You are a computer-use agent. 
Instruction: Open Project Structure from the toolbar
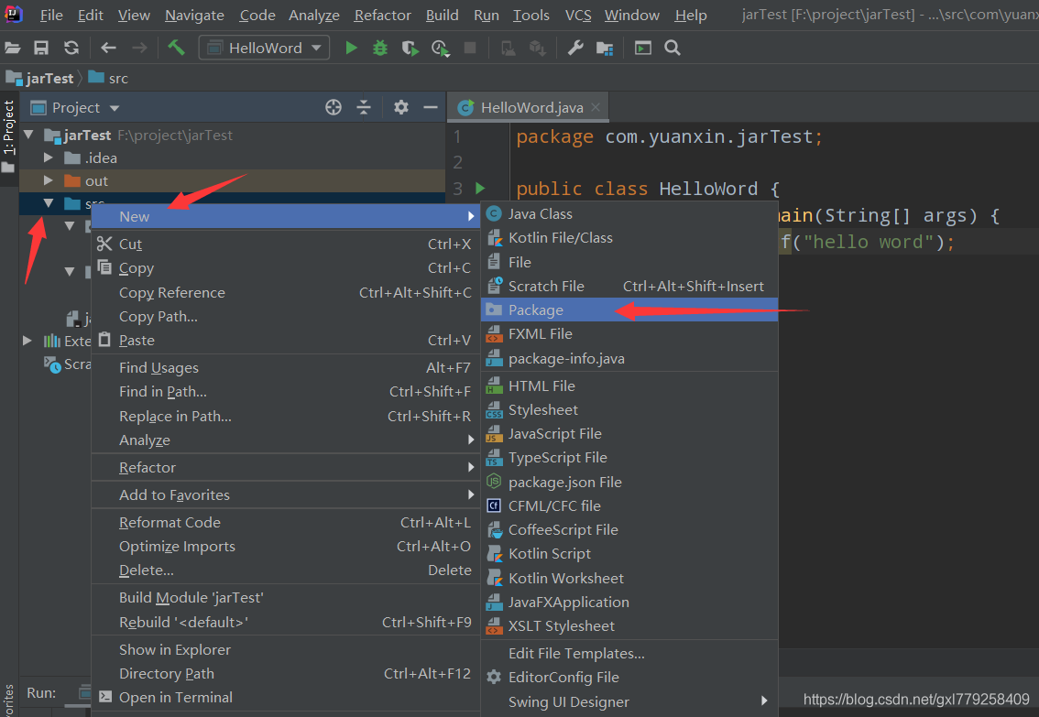[x=605, y=48]
